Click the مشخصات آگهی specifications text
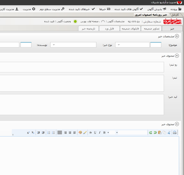Viewport: 184px width, 175px height. pos(102,21)
